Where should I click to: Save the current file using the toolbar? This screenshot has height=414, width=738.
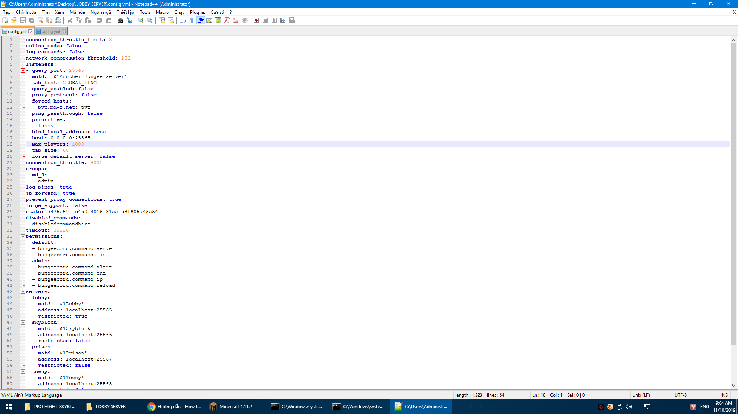(23, 20)
